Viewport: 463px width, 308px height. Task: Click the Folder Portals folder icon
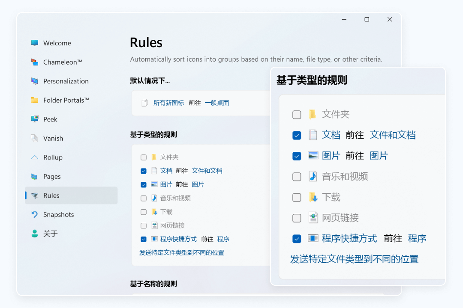(x=35, y=100)
